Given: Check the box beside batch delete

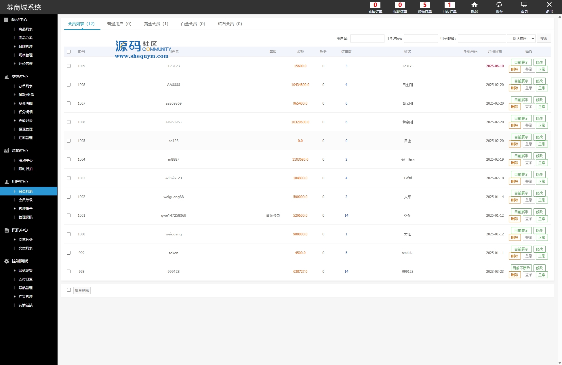Looking at the screenshot, I should [x=69, y=290].
